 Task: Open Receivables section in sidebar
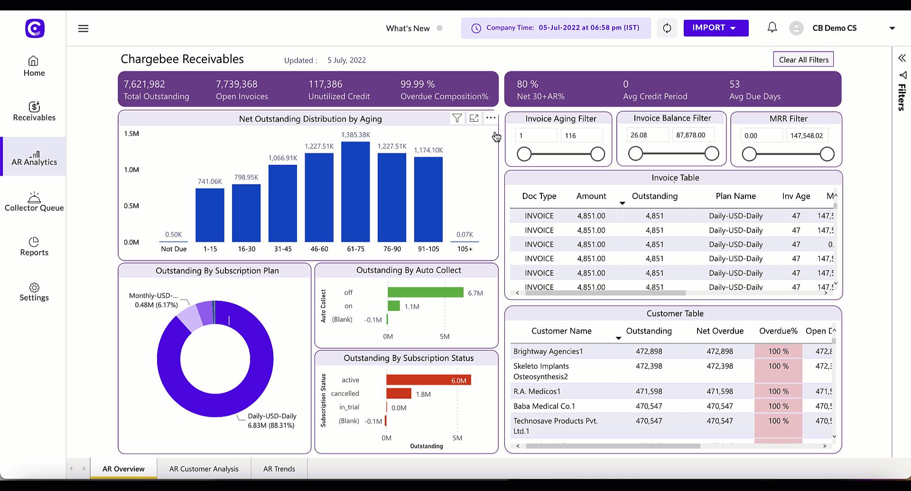click(x=34, y=111)
